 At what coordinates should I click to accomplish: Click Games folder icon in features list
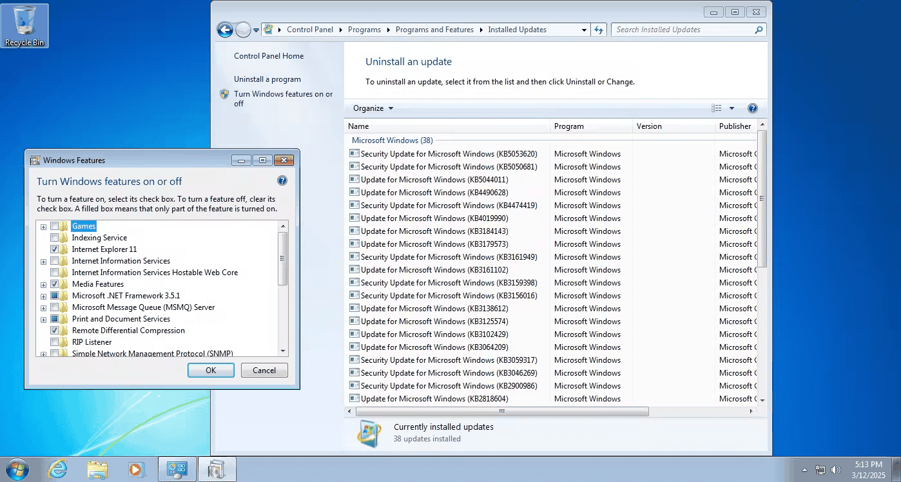pyautogui.click(x=64, y=226)
